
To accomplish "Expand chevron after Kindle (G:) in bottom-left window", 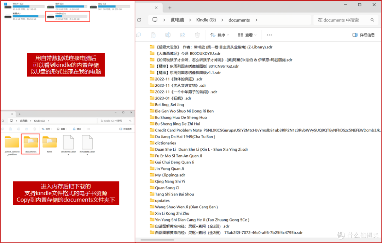I will pyautogui.click(x=48, y=121).
